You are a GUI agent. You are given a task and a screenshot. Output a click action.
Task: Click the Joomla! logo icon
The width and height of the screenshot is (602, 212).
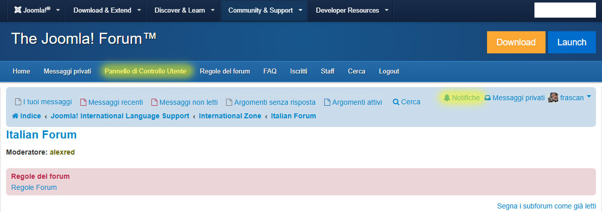click(17, 11)
